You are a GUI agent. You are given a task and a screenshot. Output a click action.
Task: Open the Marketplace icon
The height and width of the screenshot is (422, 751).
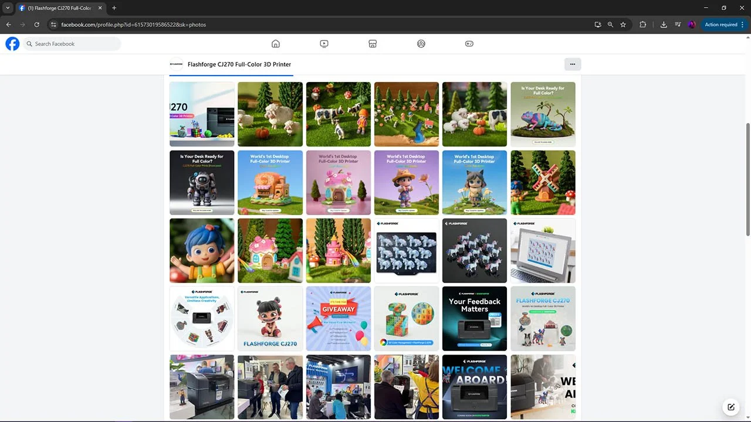tap(373, 43)
